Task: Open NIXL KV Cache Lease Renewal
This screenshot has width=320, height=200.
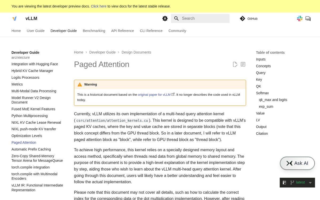Action: pos(36,123)
